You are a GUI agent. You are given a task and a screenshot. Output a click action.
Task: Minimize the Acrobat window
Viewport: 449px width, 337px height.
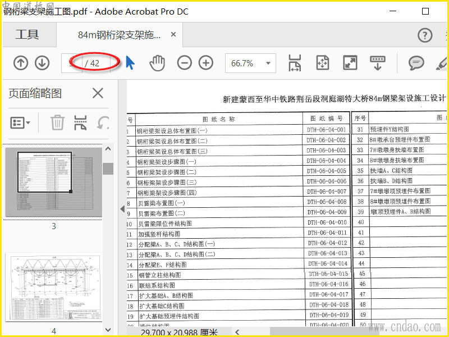point(393,11)
